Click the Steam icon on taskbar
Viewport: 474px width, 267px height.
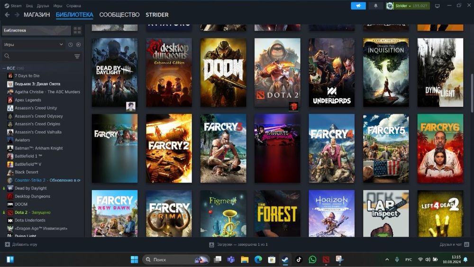[285, 259]
